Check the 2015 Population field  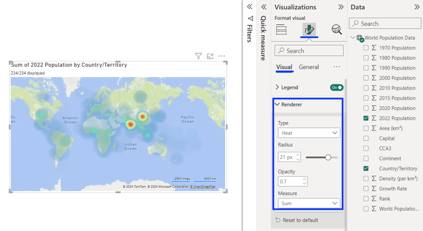pos(366,98)
